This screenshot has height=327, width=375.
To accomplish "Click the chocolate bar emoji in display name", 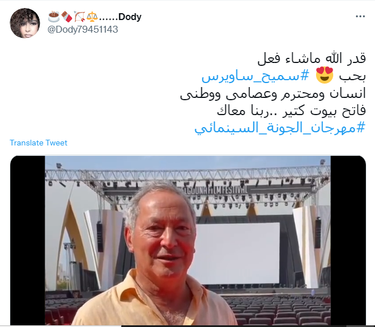I will pos(67,17).
